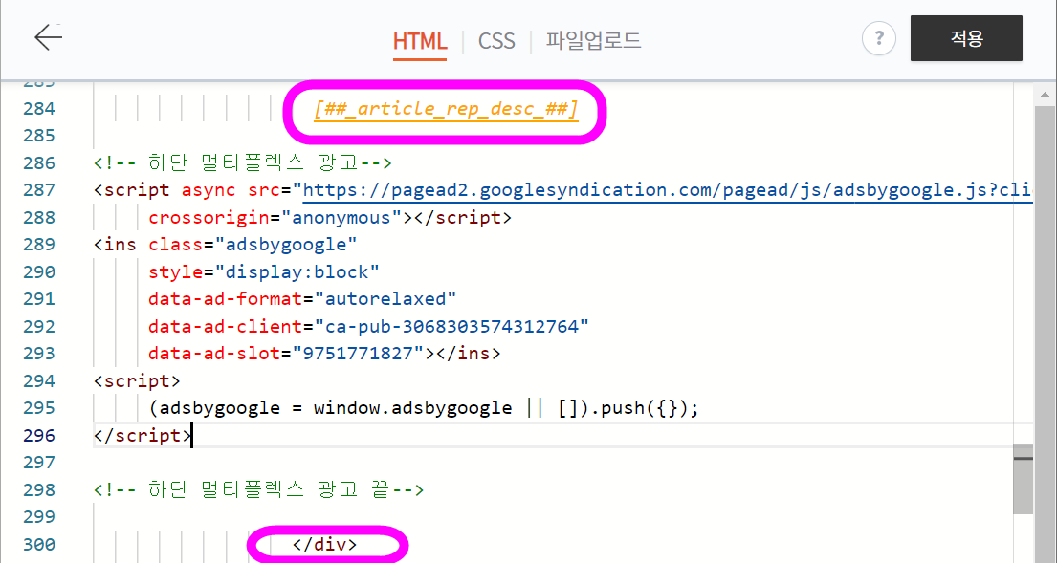Switch to the HTML tab
Viewport: 1057px width, 563px height.
(x=420, y=41)
